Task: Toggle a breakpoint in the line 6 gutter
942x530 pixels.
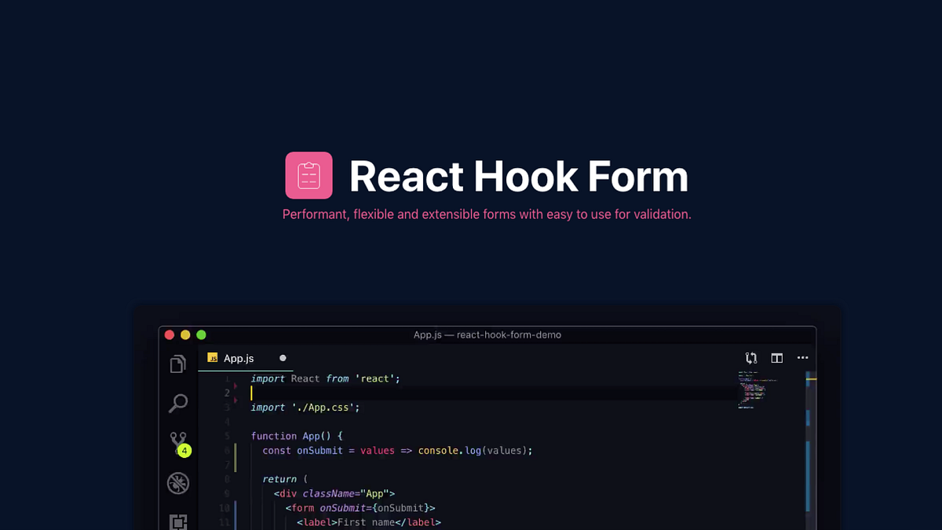Action: tap(235, 450)
